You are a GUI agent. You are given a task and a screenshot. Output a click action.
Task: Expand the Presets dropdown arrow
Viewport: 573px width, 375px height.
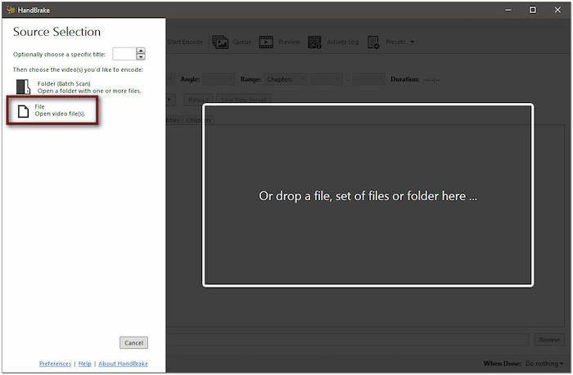click(x=413, y=42)
